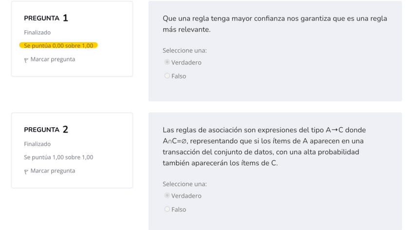The height and width of the screenshot is (230, 413).
Task: Click the 'Marcar pregunta' link for question 2
Action: pos(53,171)
